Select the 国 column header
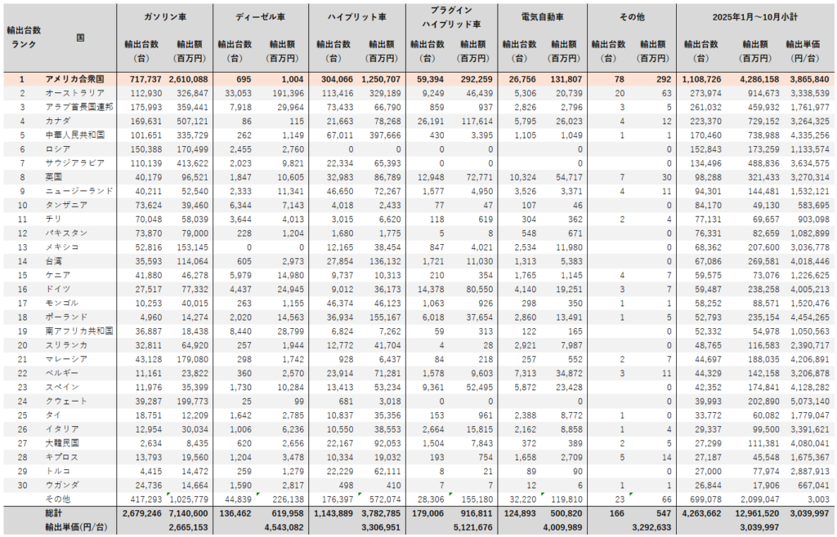 [79, 38]
